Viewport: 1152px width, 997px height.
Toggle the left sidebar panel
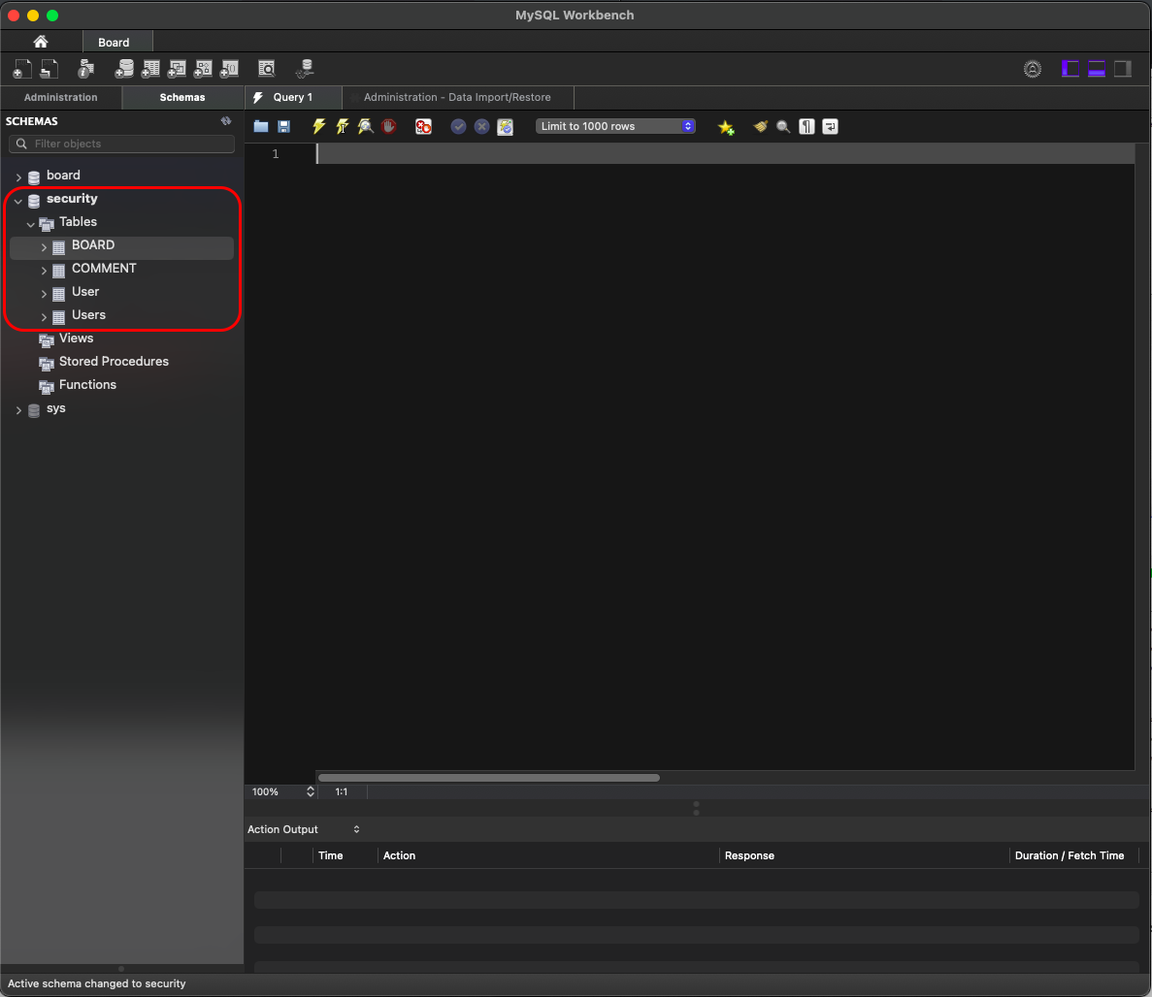pos(1070,69)
